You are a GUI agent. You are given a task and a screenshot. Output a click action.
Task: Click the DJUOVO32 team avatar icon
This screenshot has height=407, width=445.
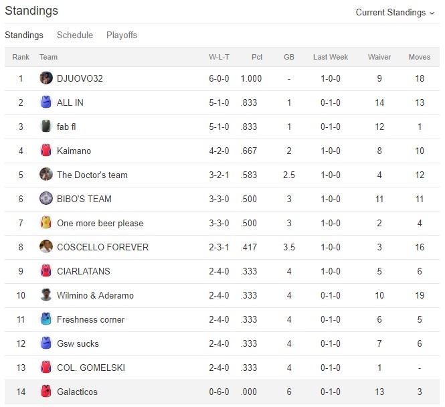46,78
